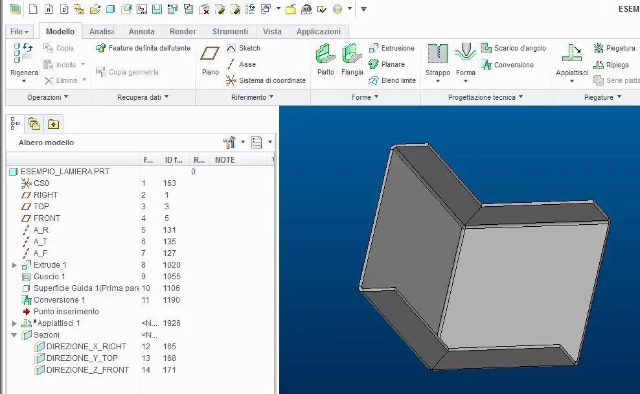The image size is (640, 394).
Task: Select DIREZIONE_X_RIGHT section in model tree
Action: (x=86, y=347)
